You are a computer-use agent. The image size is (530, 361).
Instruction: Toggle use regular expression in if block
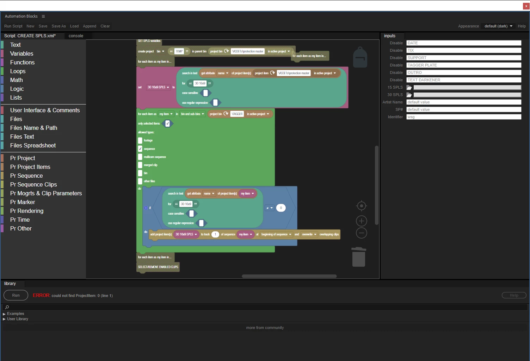[201, 223]
